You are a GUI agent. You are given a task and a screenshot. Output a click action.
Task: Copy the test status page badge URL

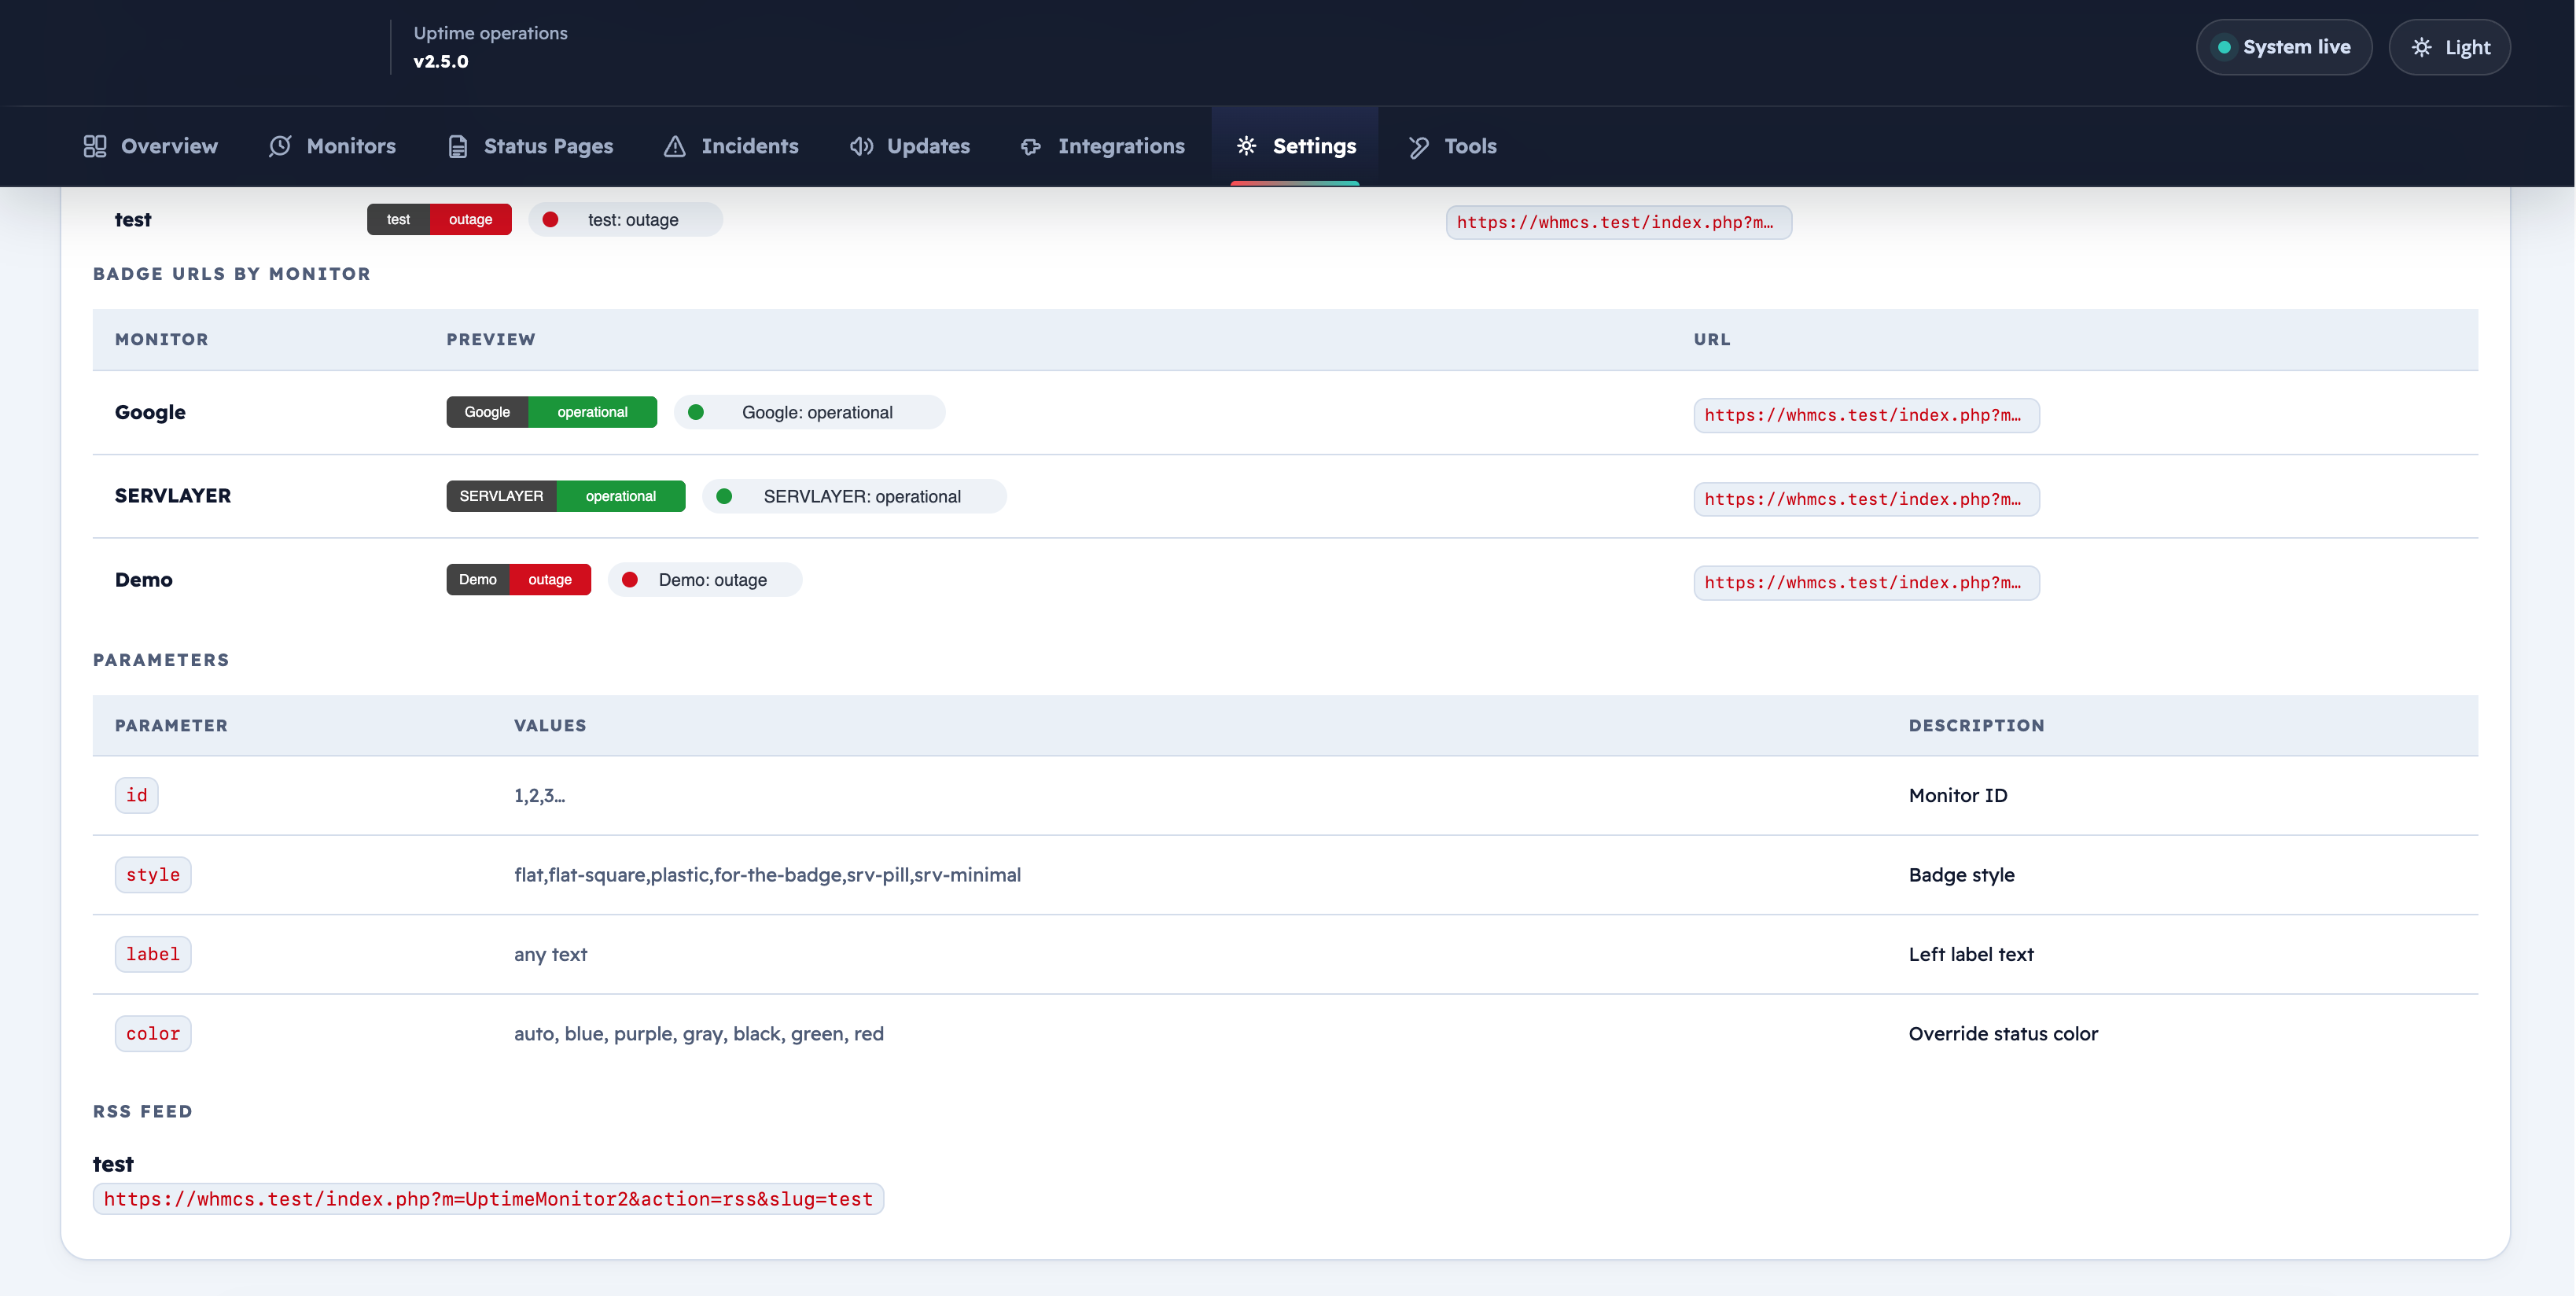pos(1618,222)
